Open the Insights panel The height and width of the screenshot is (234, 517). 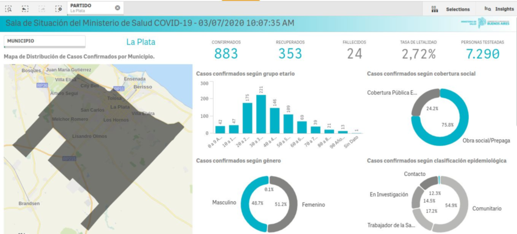[499, 9]
